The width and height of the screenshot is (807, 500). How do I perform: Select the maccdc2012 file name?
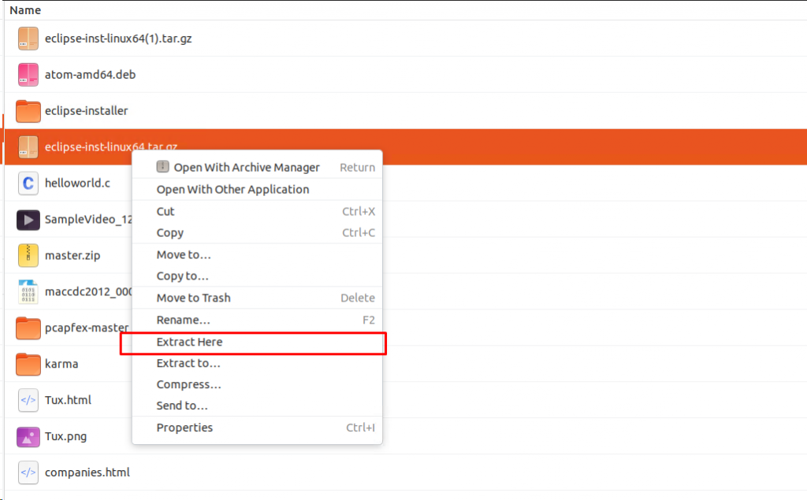(88, 291)
